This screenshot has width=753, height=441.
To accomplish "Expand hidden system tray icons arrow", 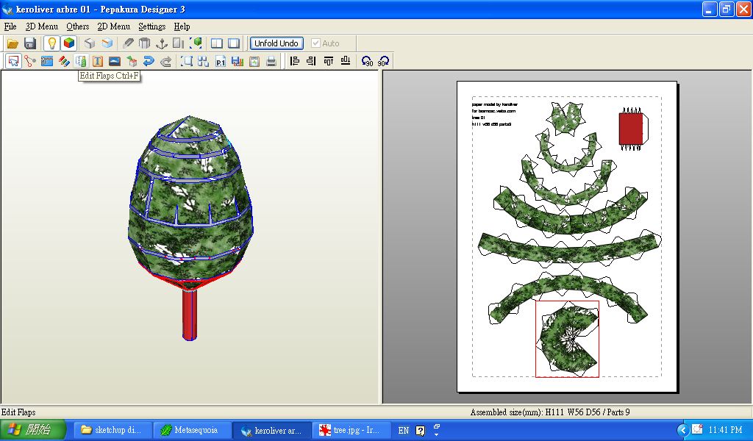I will tap(682, 430).
